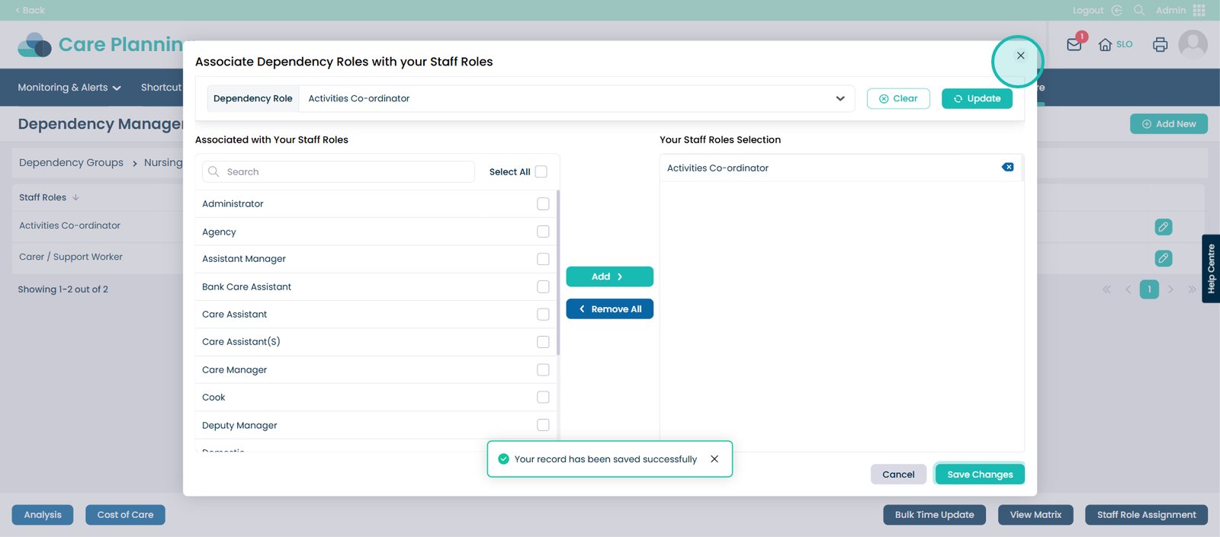This screenshot has height=537, width=1220.
Task: Go to SLO home icon
Action: tap(1105, 44)
